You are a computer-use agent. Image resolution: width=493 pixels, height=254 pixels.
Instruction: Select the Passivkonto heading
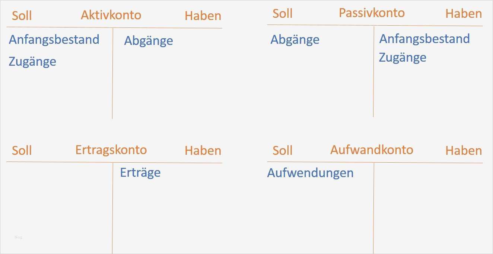point(371,13)
